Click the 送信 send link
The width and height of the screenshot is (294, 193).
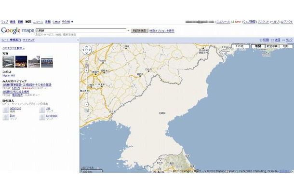pyautogui.click(x=277, y=40)
